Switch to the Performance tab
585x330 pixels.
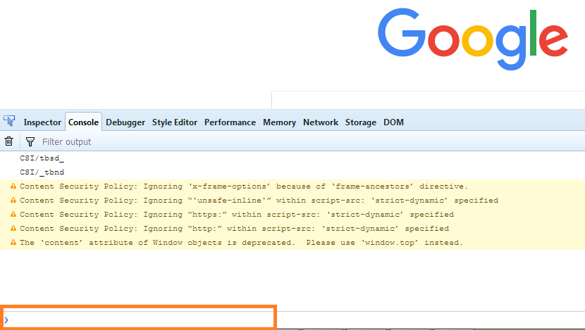point(230,122)
